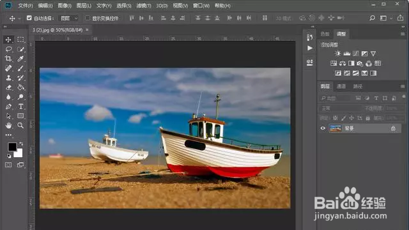This screenshot has height=230, width=409.
Task: Hide the Background layer eye icon
Action: coord(323,128)
